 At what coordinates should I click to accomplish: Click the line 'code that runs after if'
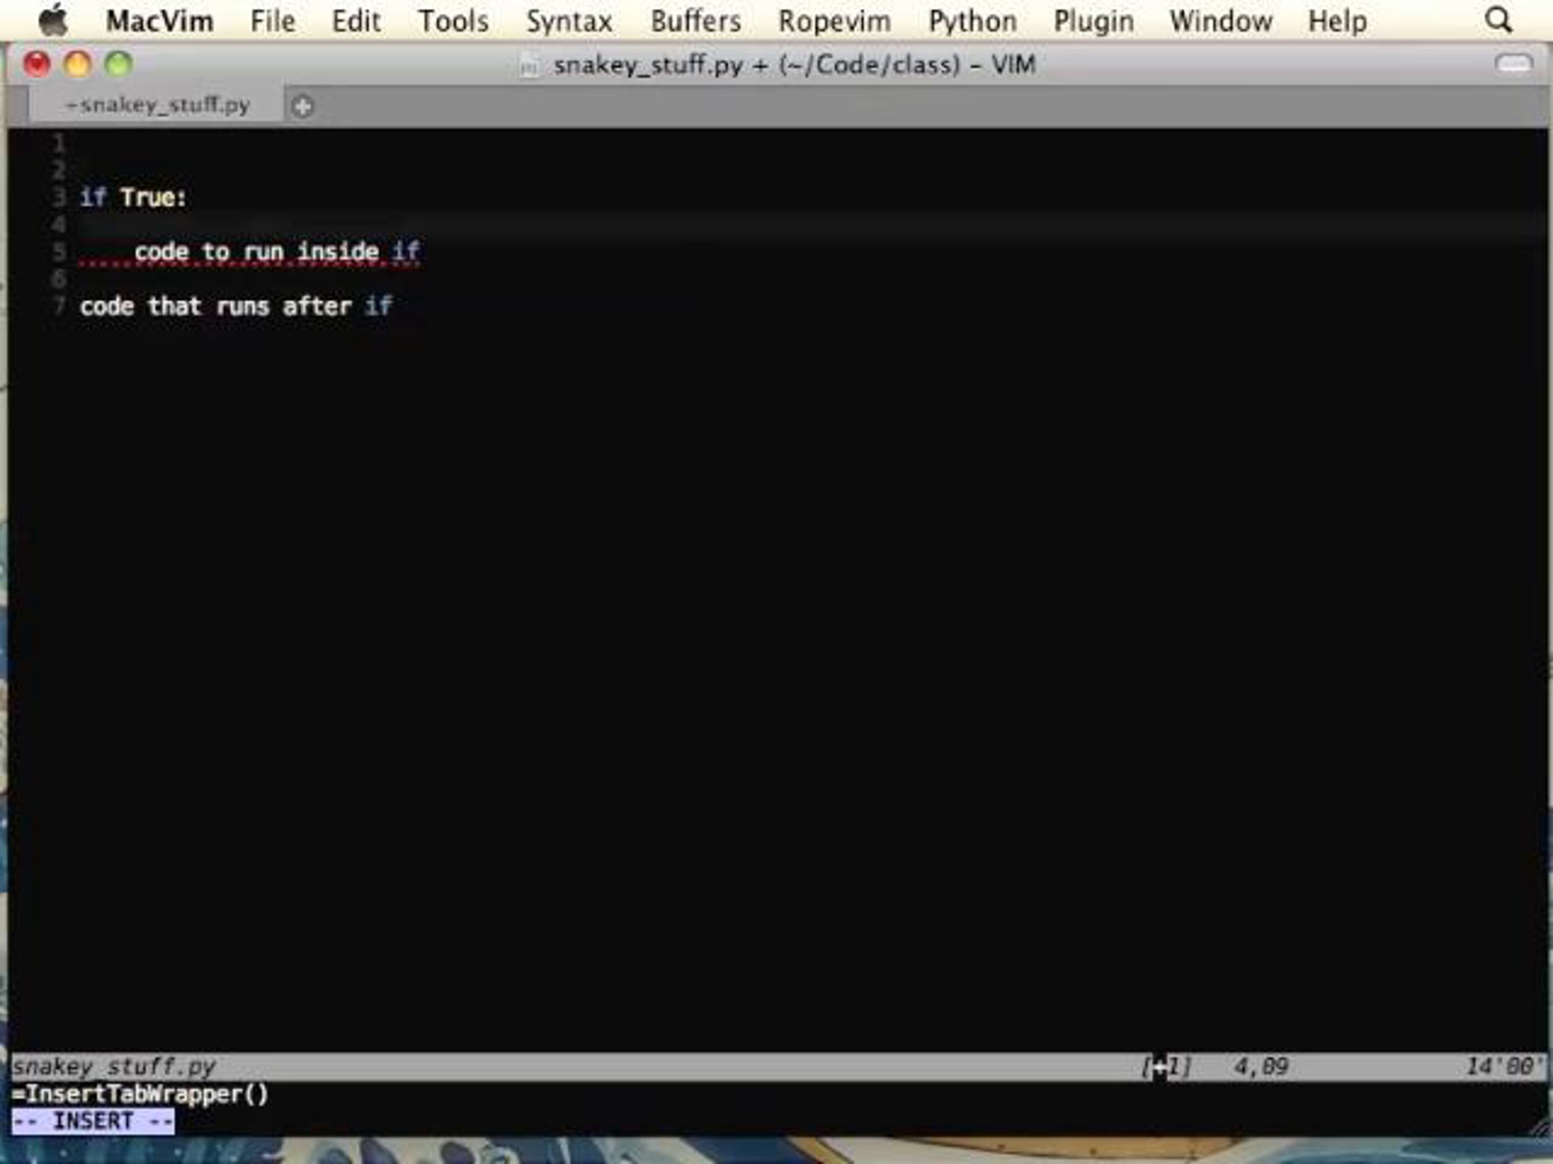(235, 307)
